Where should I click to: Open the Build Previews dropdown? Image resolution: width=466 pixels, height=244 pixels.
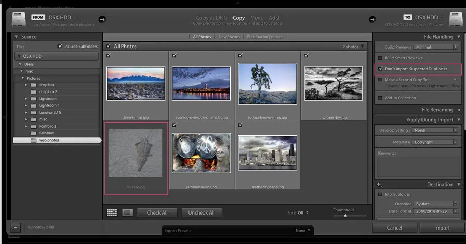click(436, 47)
